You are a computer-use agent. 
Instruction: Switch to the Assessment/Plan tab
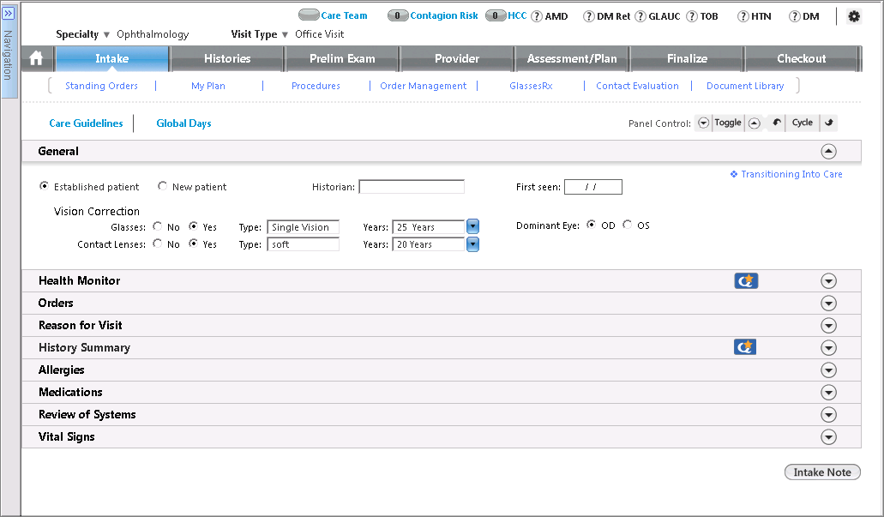point(572,58)
